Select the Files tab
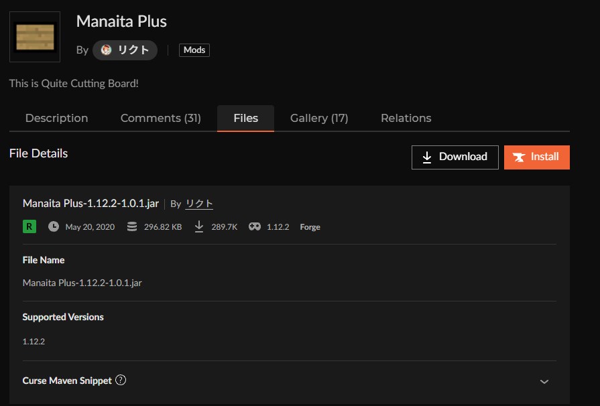The image size is (600, 406). [x=245, y=118]
